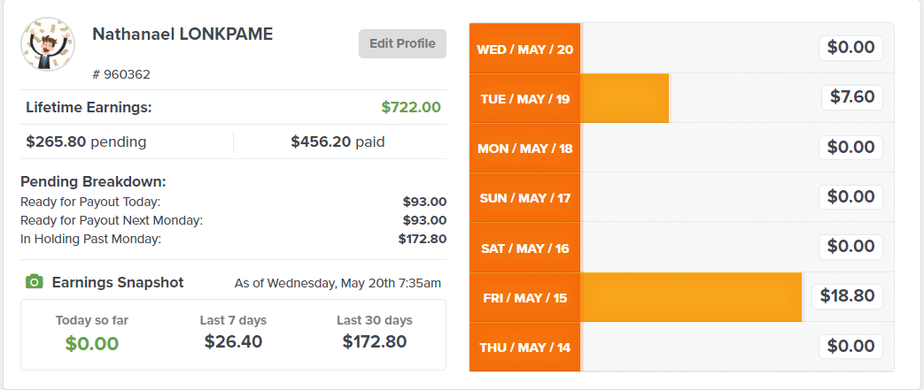Select the Last 30 days earnings figure
The width and height of the screenshot is (924, 390).
375,341
